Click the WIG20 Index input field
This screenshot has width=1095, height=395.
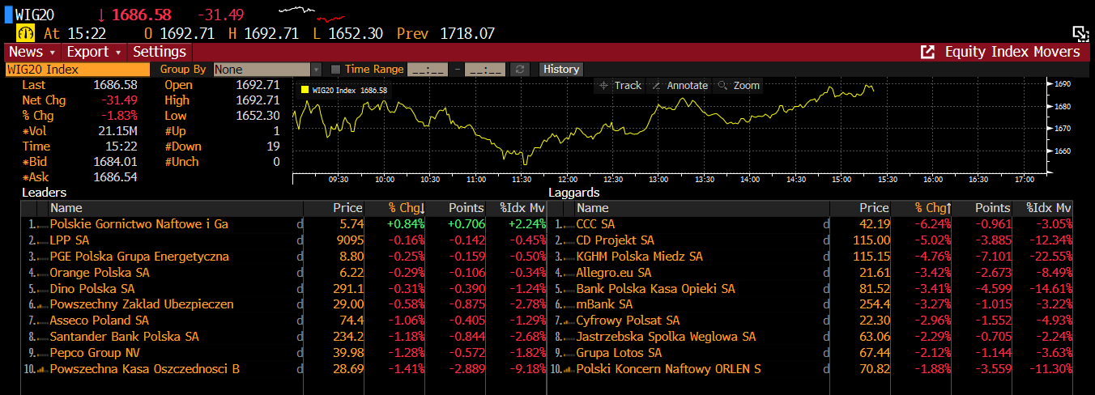point(77,70)
